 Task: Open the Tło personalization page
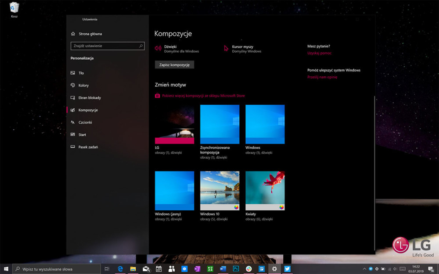77,73
